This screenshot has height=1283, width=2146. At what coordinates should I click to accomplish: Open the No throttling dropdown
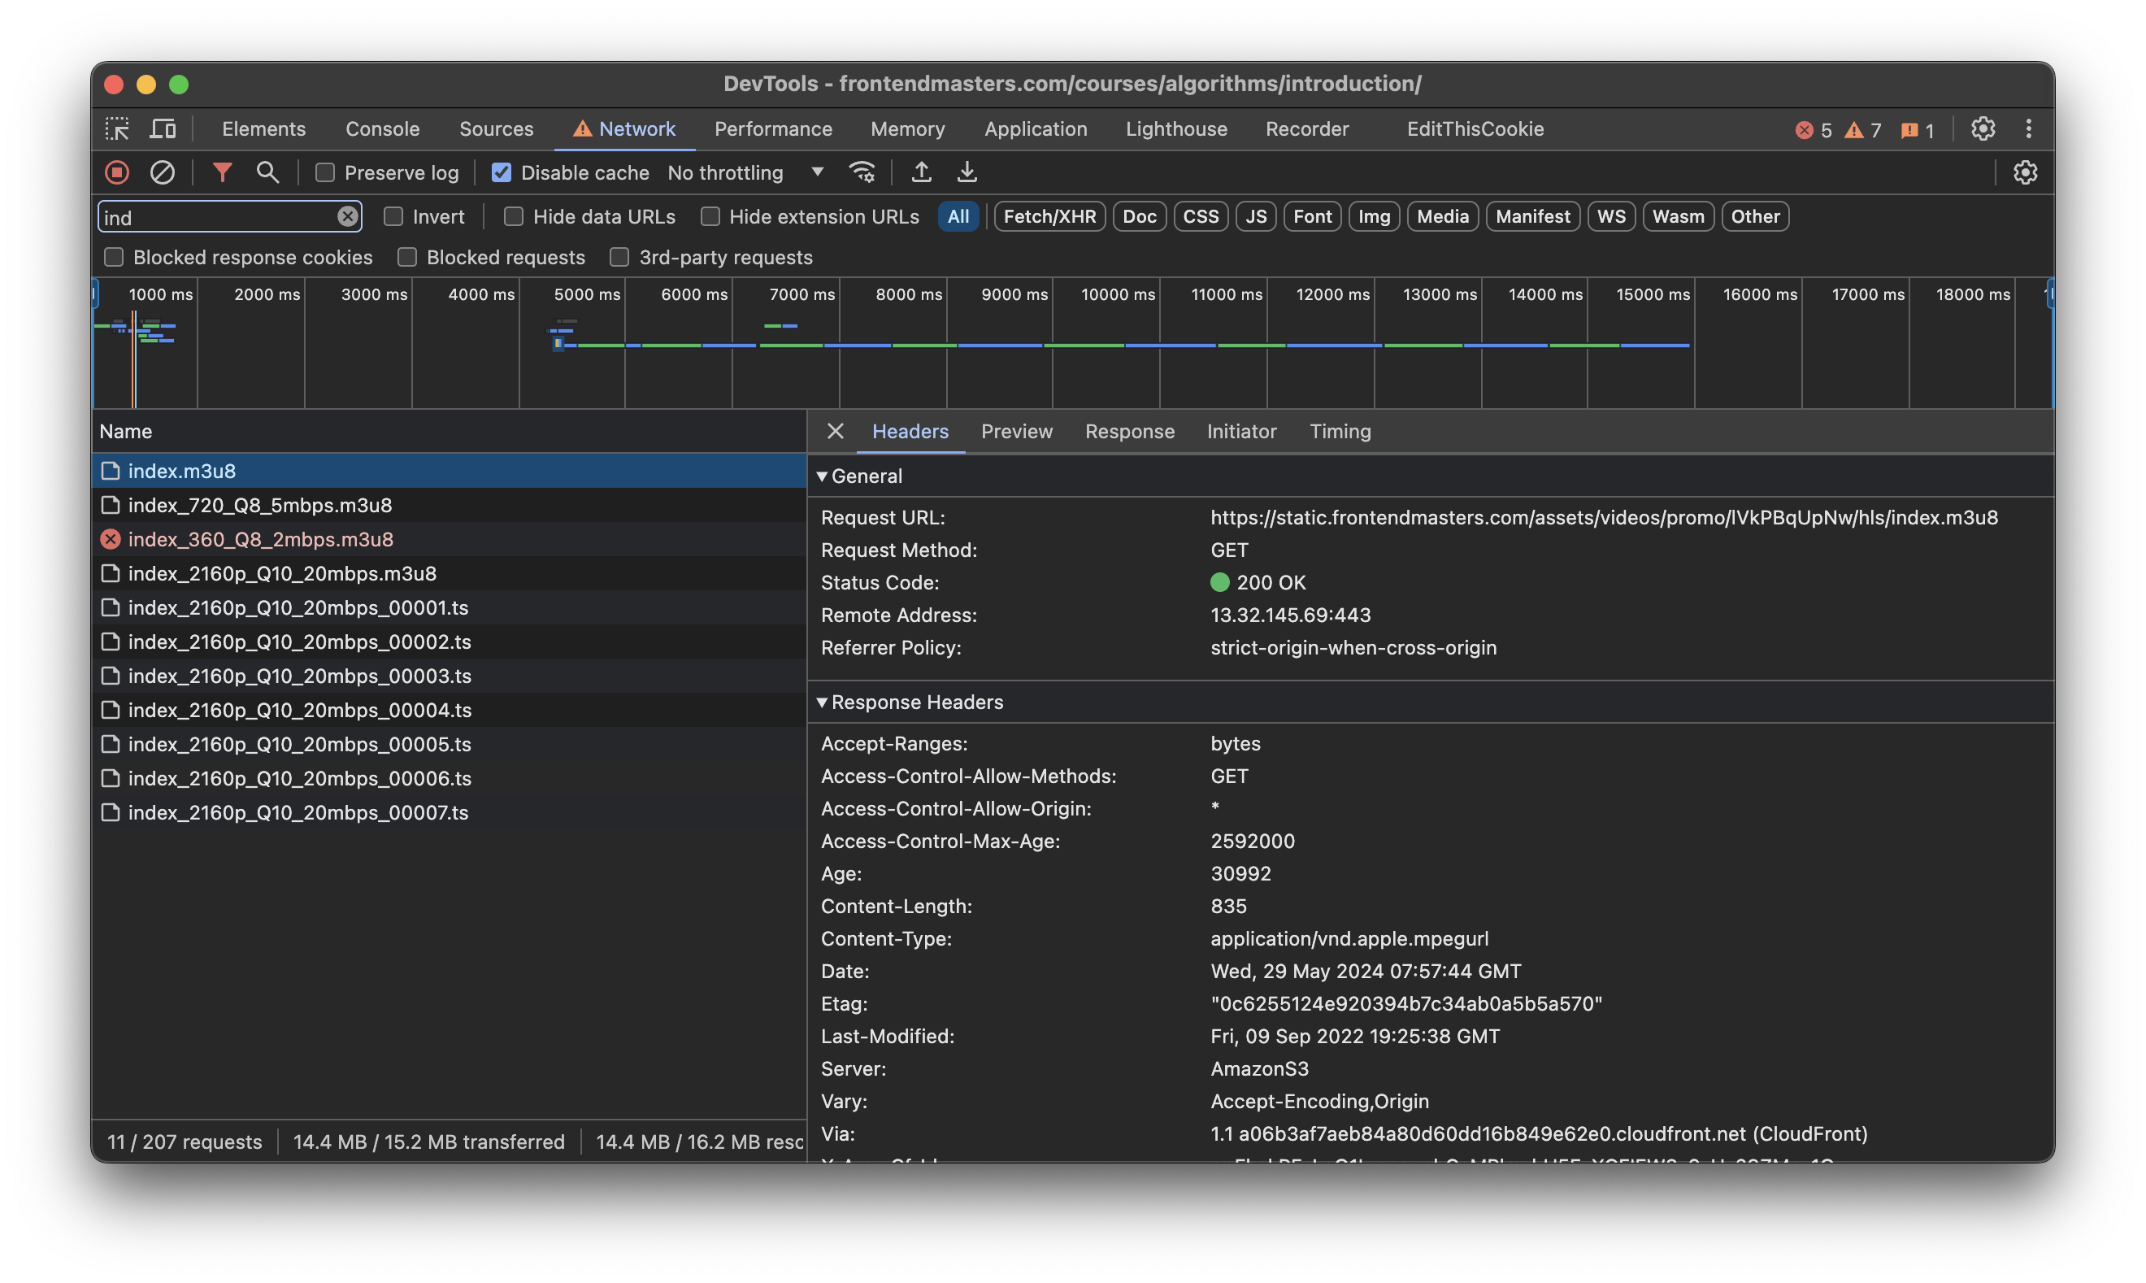(x=744, y=173)
